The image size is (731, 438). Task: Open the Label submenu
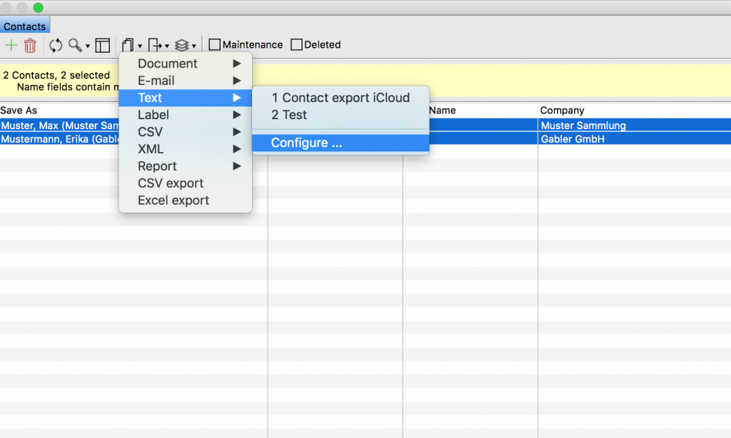click(186, 115)
